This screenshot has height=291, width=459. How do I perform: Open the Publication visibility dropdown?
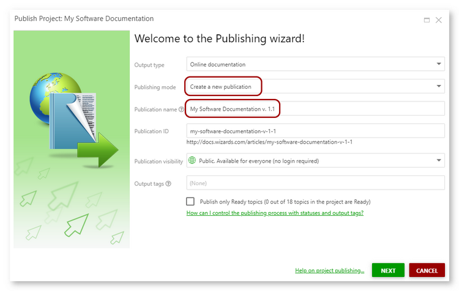click(316, 160)
